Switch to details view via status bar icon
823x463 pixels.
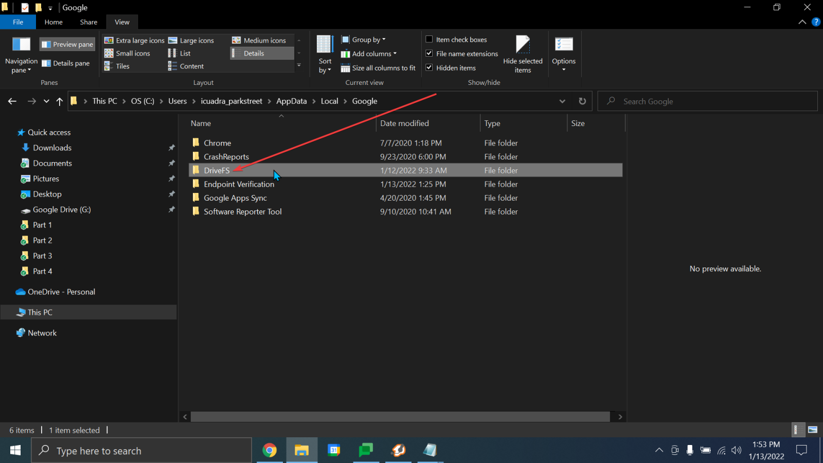coord(797,430)
